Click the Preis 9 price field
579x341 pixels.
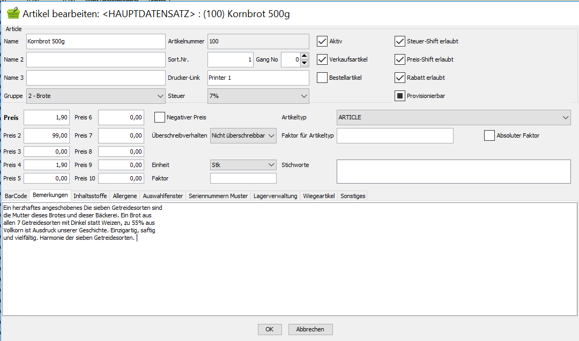pos(121,165)
